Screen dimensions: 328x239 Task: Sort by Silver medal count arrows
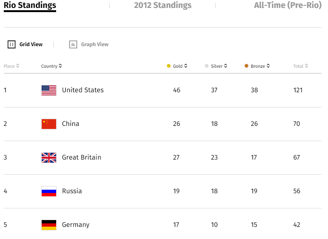tap(226, 66)
